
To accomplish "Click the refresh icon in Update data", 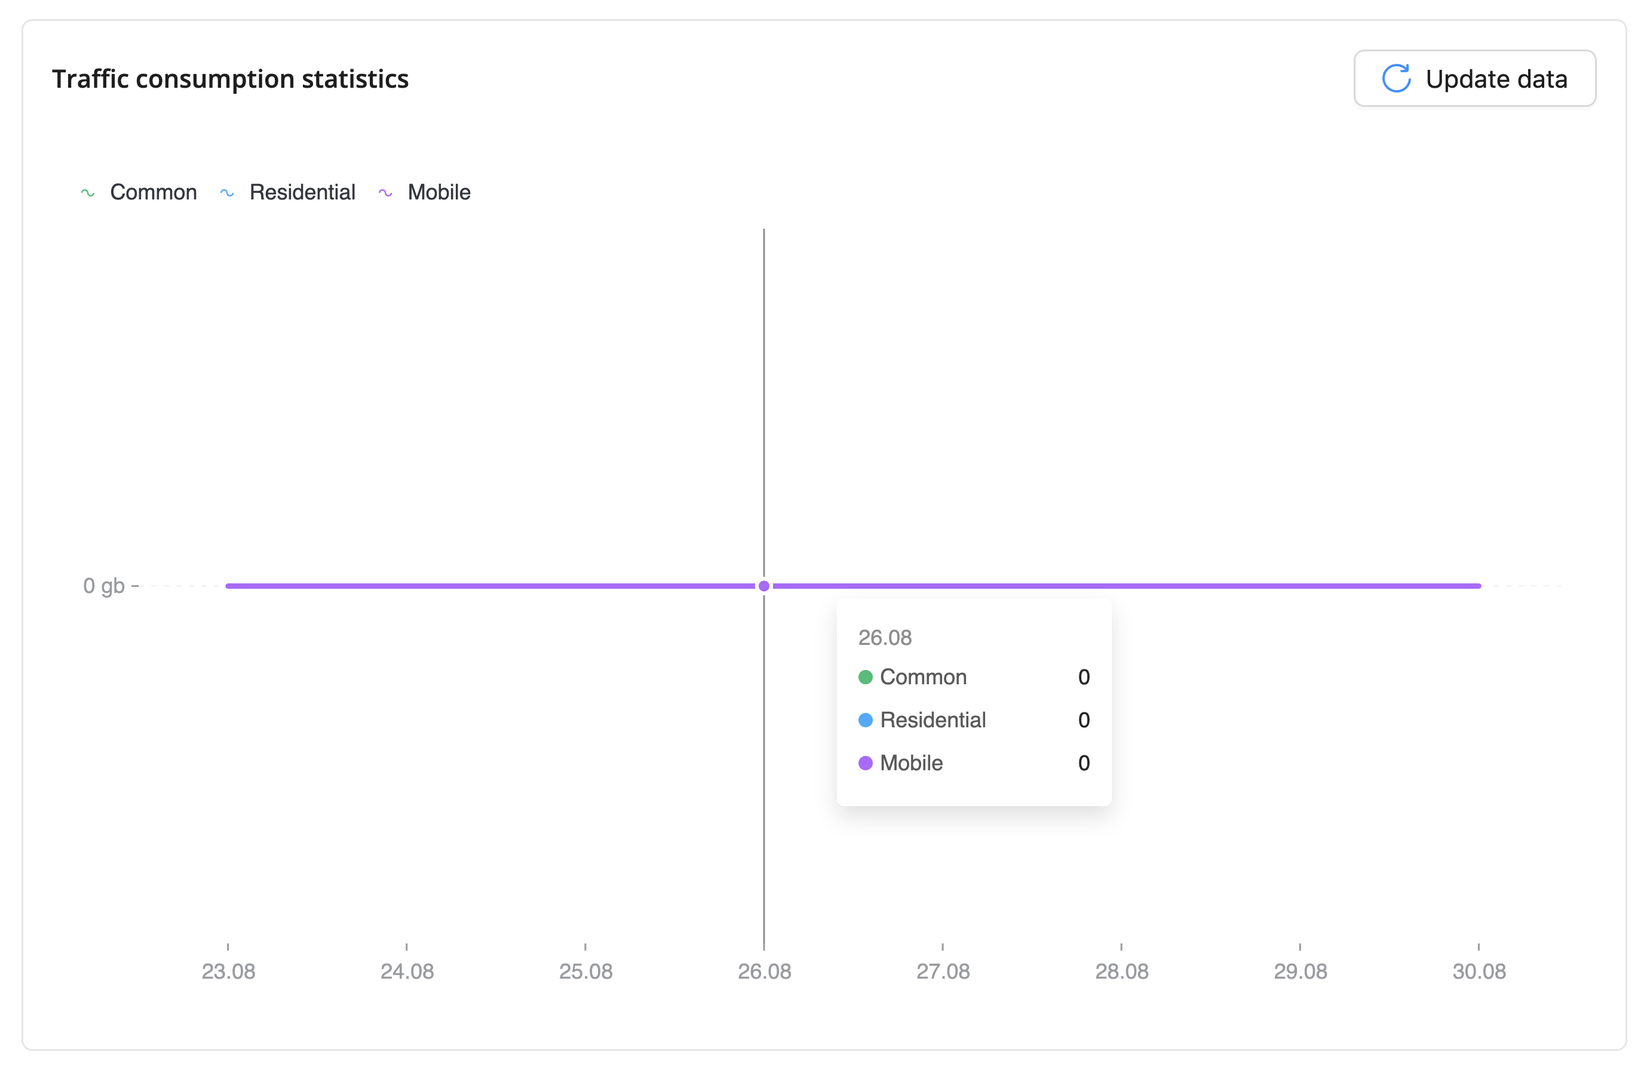I will point(1396,78).
